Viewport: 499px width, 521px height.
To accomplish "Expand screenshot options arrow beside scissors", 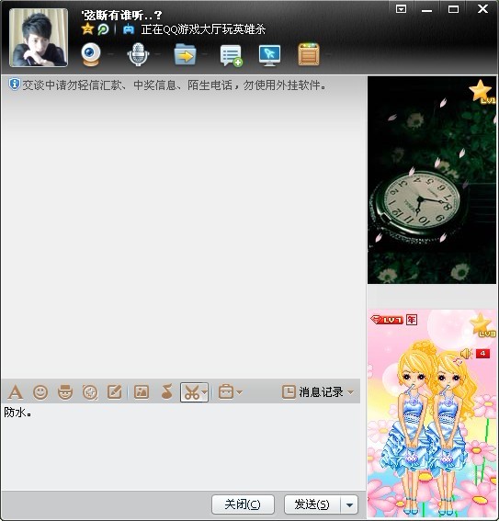I will pyautogui.click(x=204, y=392).
